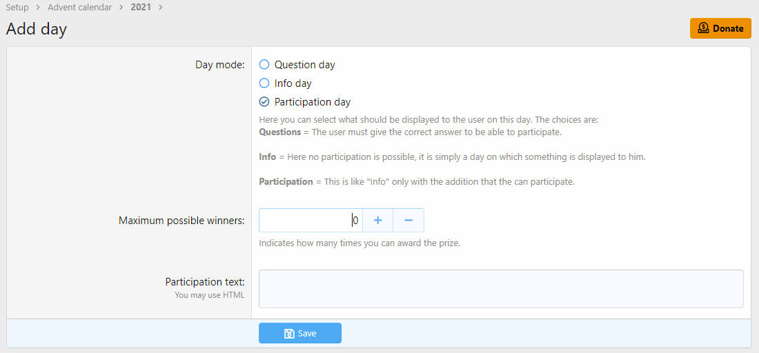Focus the Maximum possible winners number field
759x353 pixels.
(x=310, y=221)
